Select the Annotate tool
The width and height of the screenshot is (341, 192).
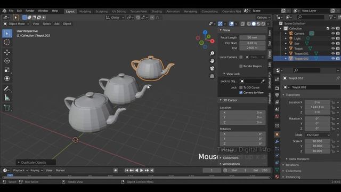point(7,89)
